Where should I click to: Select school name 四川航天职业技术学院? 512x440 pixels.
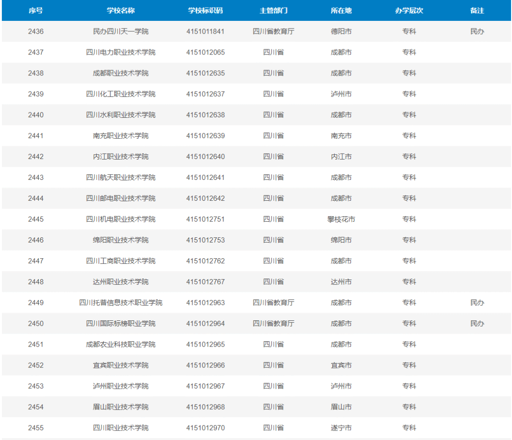(120, 178)
